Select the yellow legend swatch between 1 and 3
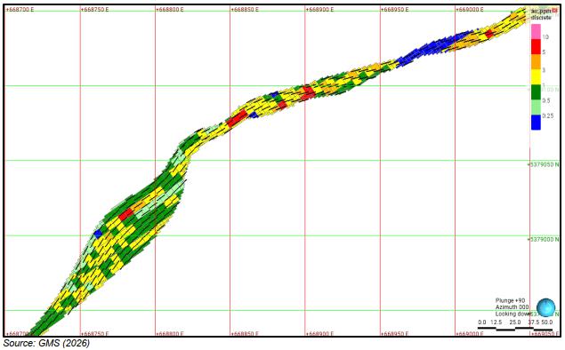The height and width of the screenshot is (350, 565). coord(536,77)
